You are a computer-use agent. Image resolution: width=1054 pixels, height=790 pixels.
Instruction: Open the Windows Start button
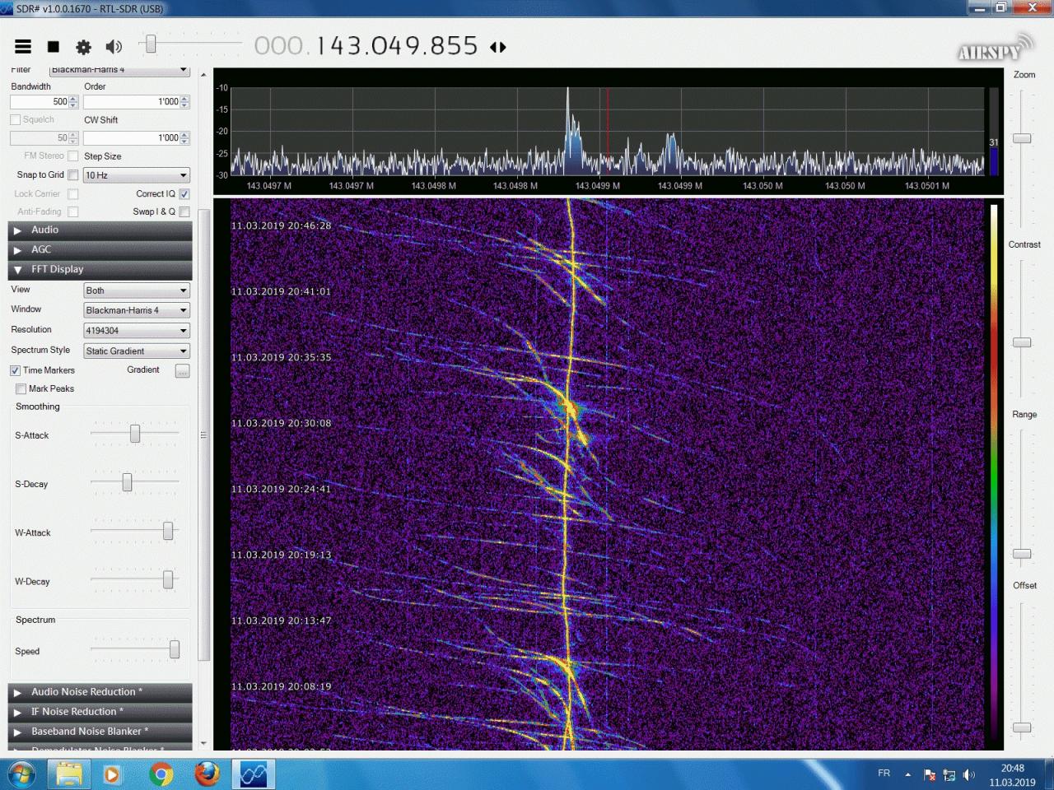[x=21, y=774]
